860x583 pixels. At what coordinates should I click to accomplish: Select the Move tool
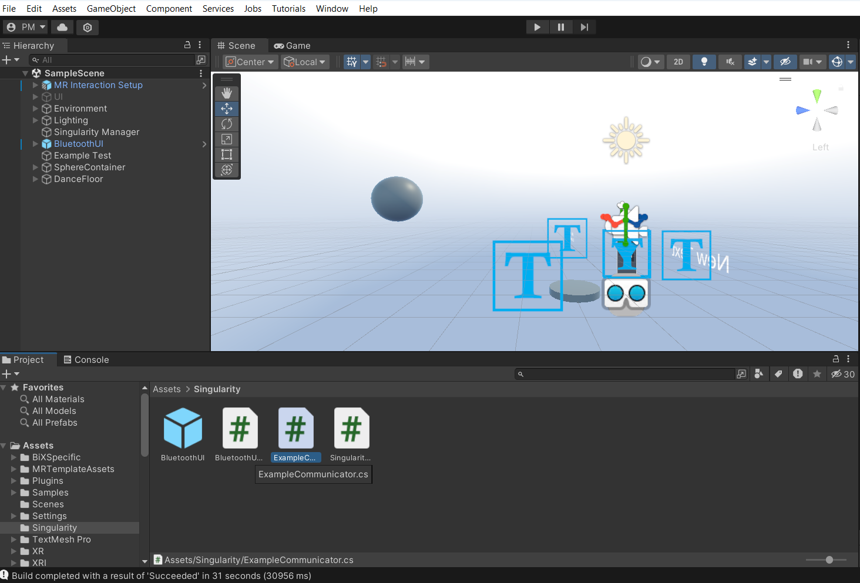(x=227, y=109)
